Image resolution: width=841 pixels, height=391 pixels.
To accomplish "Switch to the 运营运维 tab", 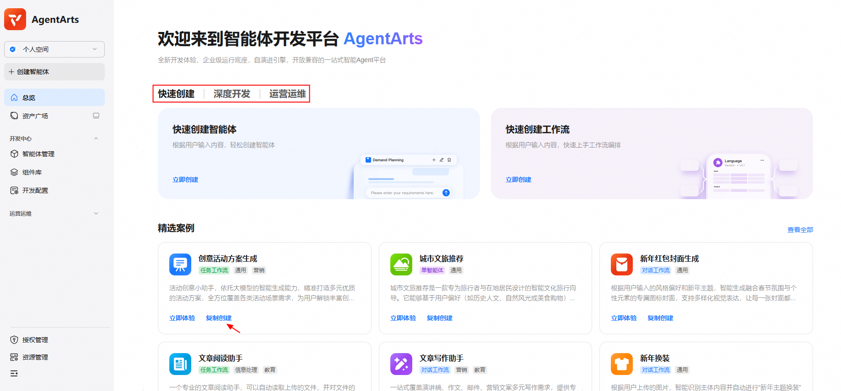I will pyautogui.click(x=288, y=94).
